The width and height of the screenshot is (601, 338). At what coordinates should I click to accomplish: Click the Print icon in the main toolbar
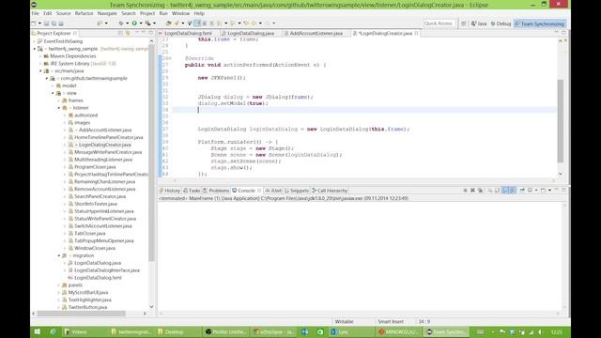click(61, 23)
